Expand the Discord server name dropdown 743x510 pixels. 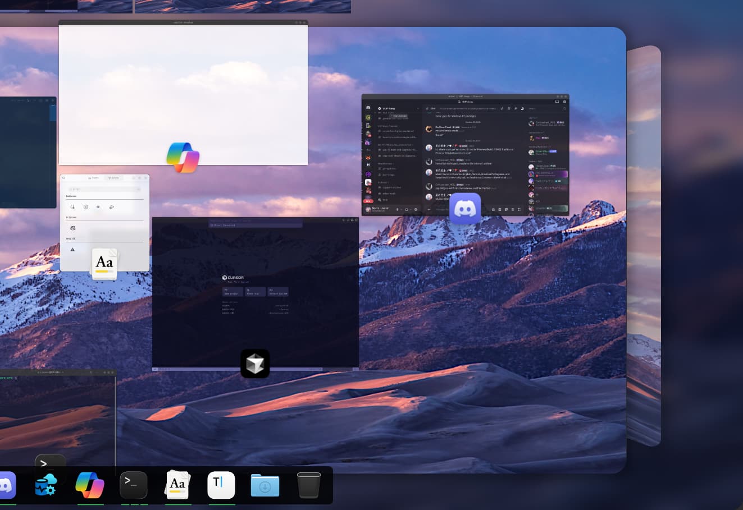point(417,108)
